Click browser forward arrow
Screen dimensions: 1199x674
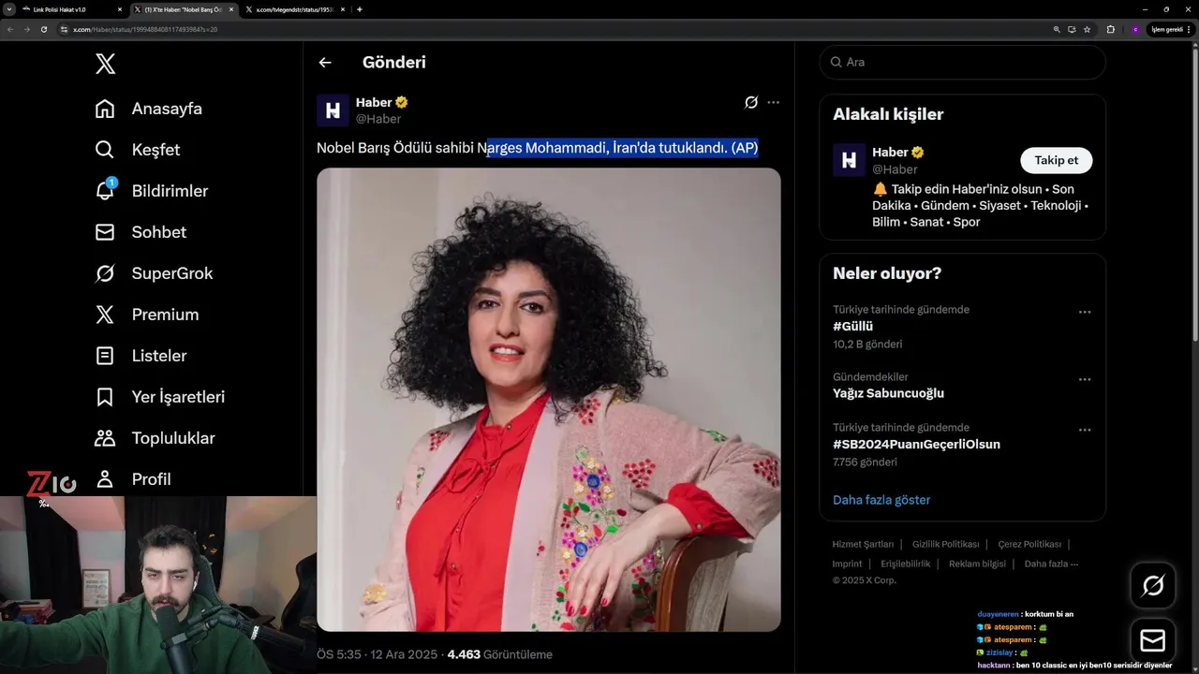(x=27, y=29)
